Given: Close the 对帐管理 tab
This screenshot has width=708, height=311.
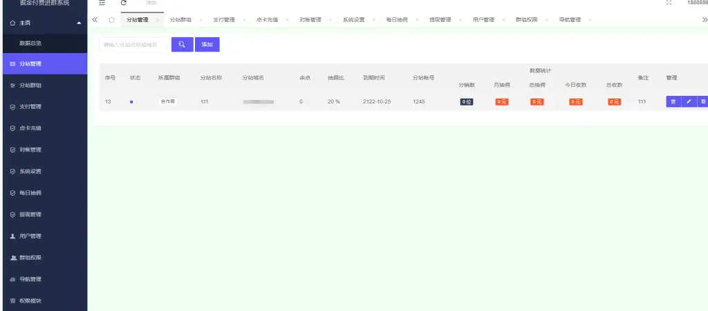Looking at the screenshot, I should pyautogui.click(x=330, y=20).
